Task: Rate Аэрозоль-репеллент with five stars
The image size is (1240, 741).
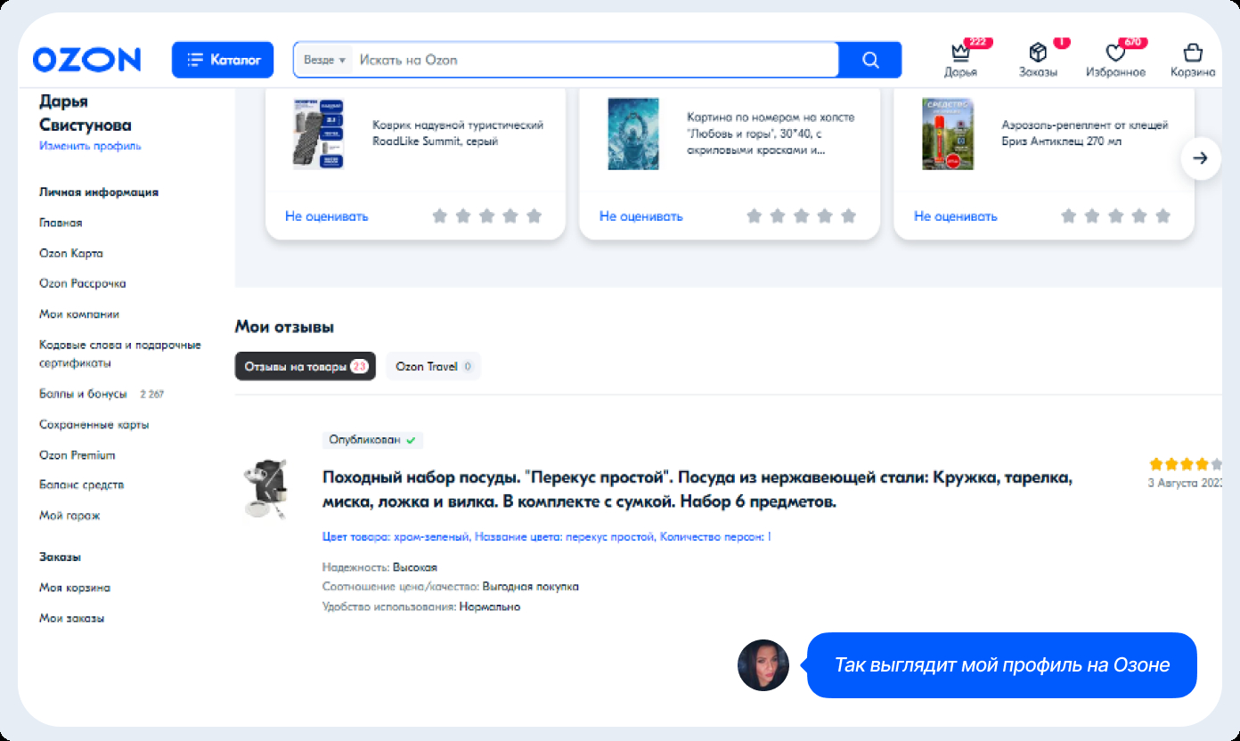Action: point(1162,216)
